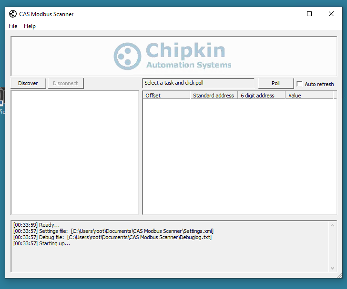Screen dimensions: 347x289
Task: Click the Standard address column header
Action: pyautogui.click(x=214, y=96)
